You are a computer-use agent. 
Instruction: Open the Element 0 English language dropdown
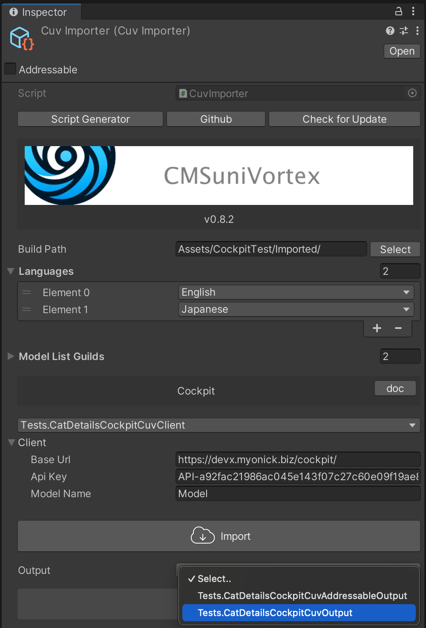pos(296,292)
